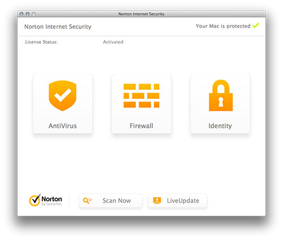Select the 'Your Mac is protected' status text
283x240 pixels.
(223, 26)
